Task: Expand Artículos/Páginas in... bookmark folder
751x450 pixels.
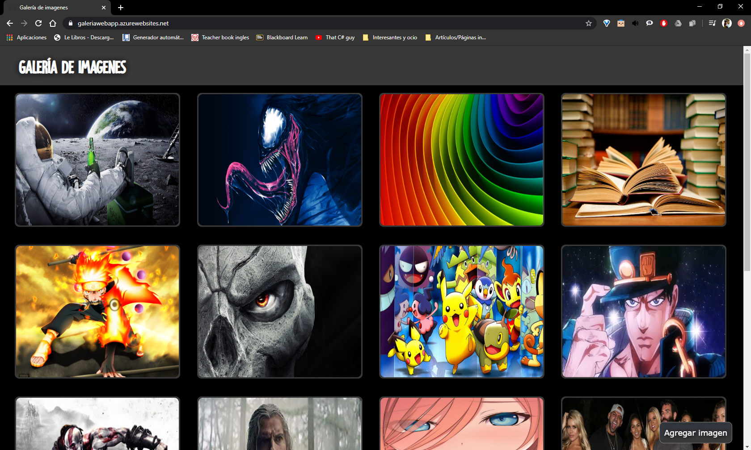Action: coord(456,37)
